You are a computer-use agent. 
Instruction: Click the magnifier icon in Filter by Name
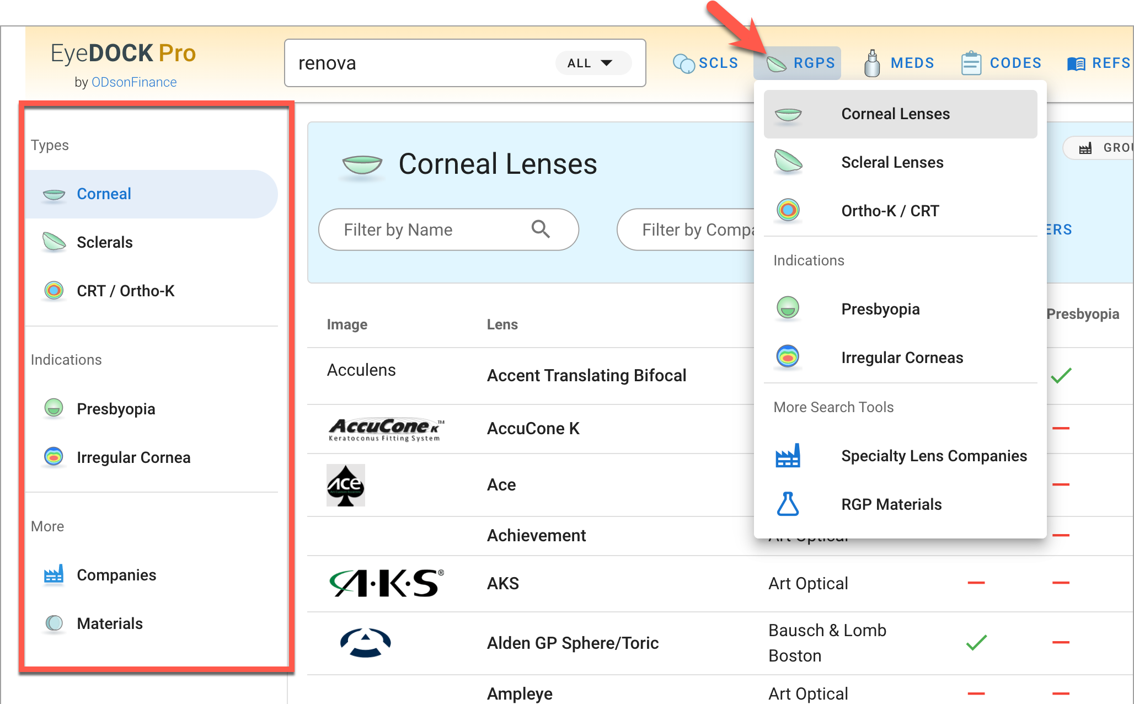(x=541, y=229)
